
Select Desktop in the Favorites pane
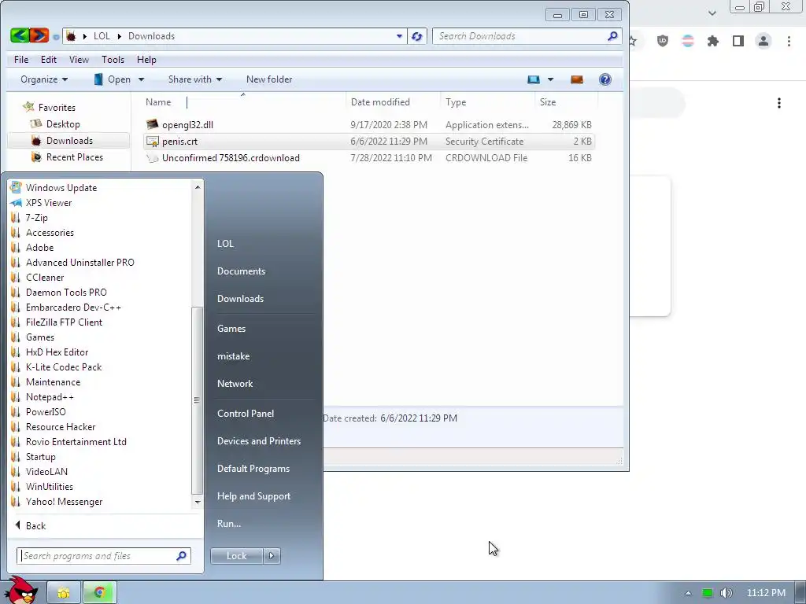[x=56, y=123]
